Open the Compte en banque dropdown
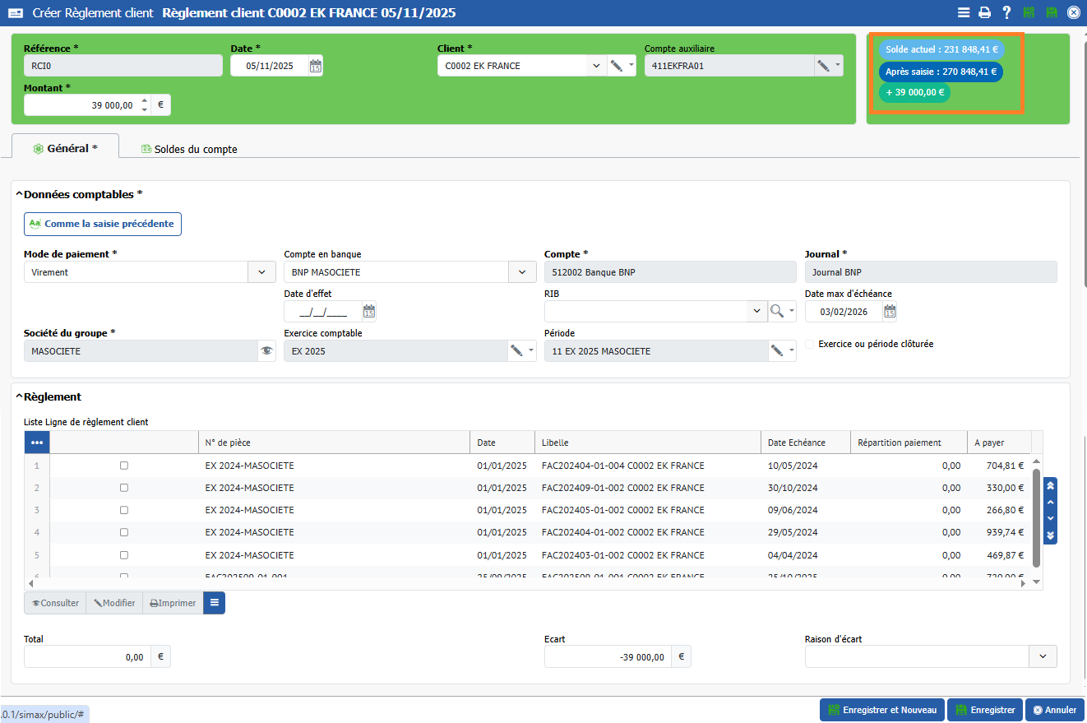Viewport: 1087px width, 723px height. click(521, 272)
